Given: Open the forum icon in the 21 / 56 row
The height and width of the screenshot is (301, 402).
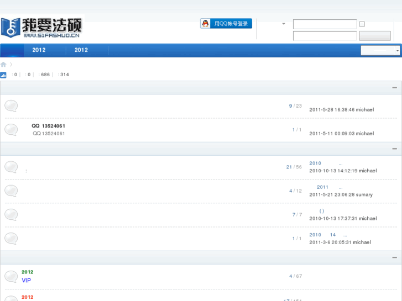Looking at the screenshot, I should pos(11,167).
